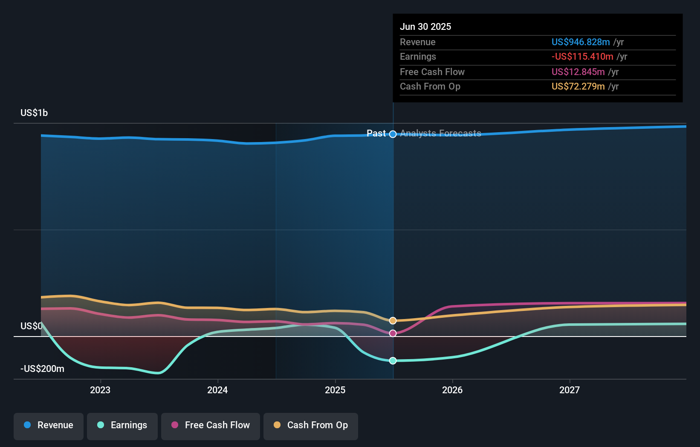Click the Revenue legend color dot

point(28,425)
